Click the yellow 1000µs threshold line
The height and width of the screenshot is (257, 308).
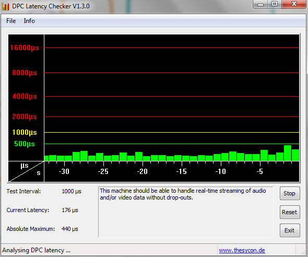(x=171, y=133)
